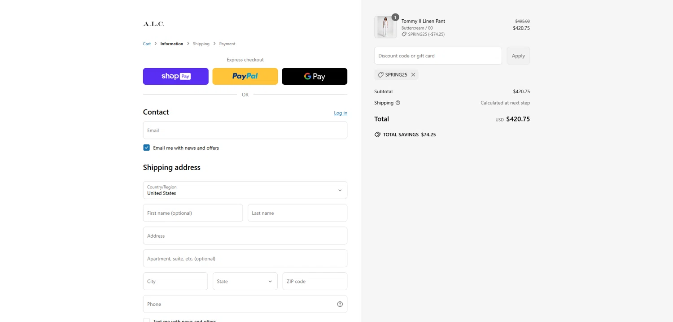Click the total savings tag icon

(x=377, y=135)
